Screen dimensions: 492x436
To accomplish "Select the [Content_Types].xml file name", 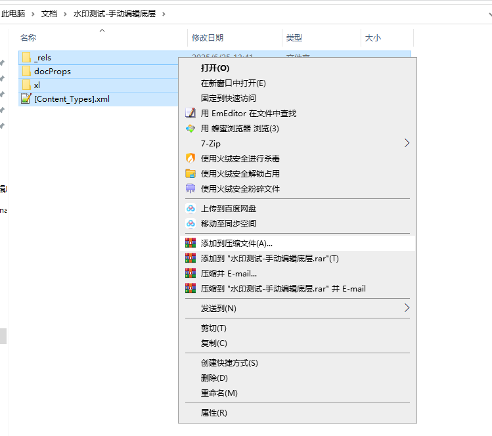I will click(72, 98).
